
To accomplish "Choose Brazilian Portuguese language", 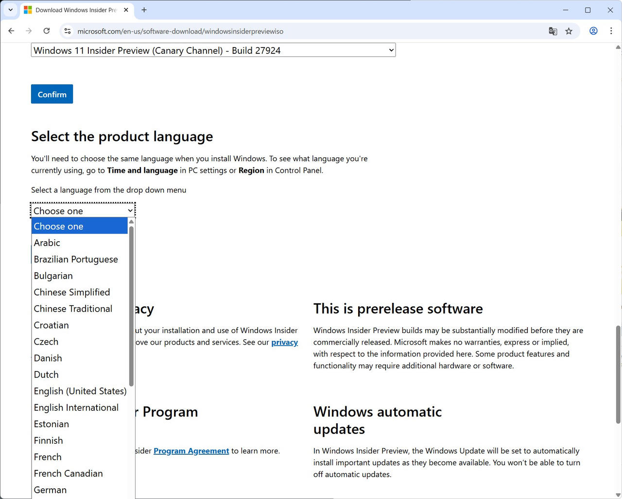I will pos(80,259).
